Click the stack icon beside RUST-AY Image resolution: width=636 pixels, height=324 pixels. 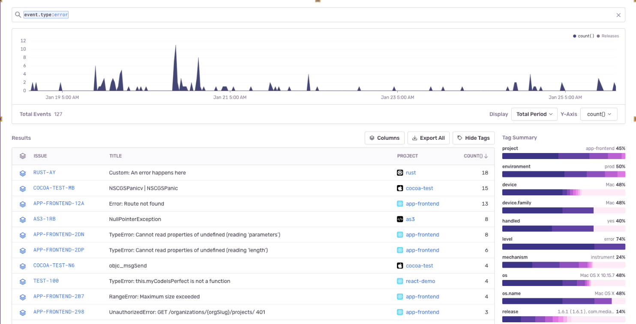click(x=23, y=173)
